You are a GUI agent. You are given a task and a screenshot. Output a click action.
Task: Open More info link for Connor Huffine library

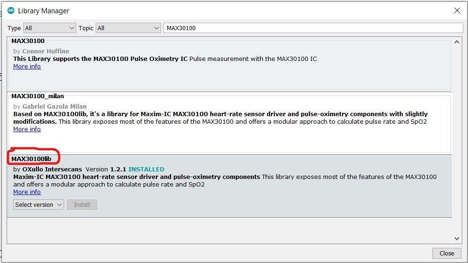27,67
